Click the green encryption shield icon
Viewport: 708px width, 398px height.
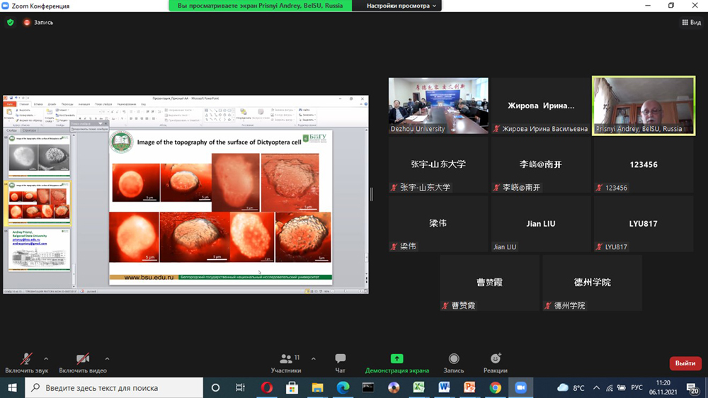(10, 23)
